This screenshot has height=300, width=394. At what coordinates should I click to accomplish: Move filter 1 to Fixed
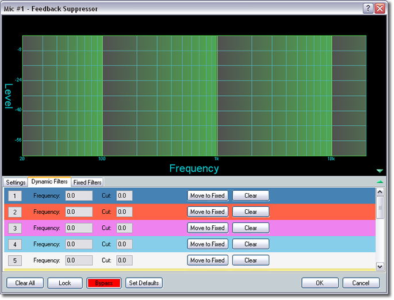pyautogui.click(x=208, y=195)
